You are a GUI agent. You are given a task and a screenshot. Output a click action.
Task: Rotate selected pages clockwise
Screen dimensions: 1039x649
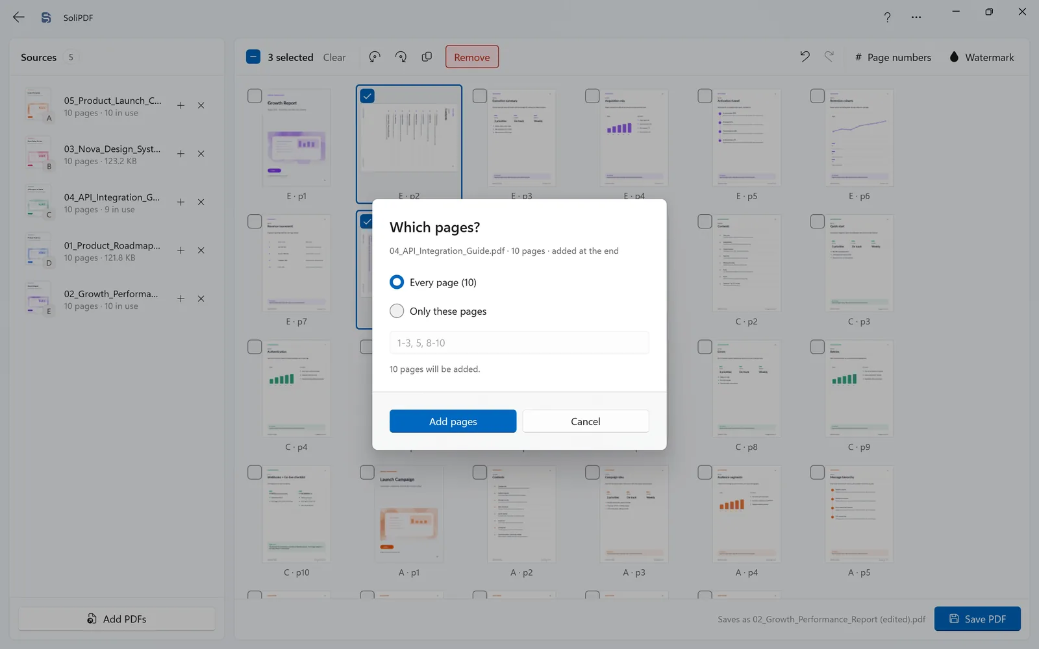[x=401, y=57]
